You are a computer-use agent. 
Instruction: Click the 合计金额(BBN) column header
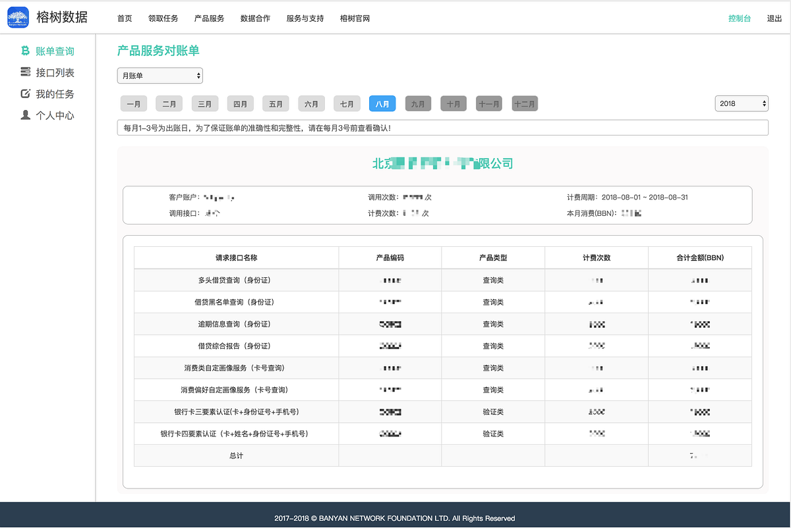pos(700,257)
